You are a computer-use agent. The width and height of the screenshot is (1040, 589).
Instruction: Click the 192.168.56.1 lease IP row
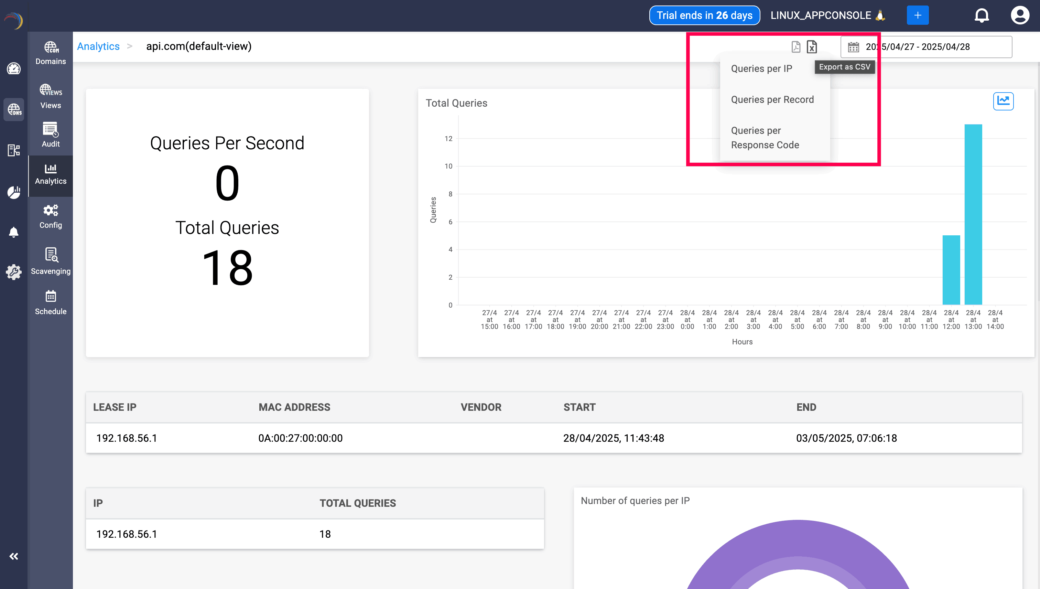point(127,438)
